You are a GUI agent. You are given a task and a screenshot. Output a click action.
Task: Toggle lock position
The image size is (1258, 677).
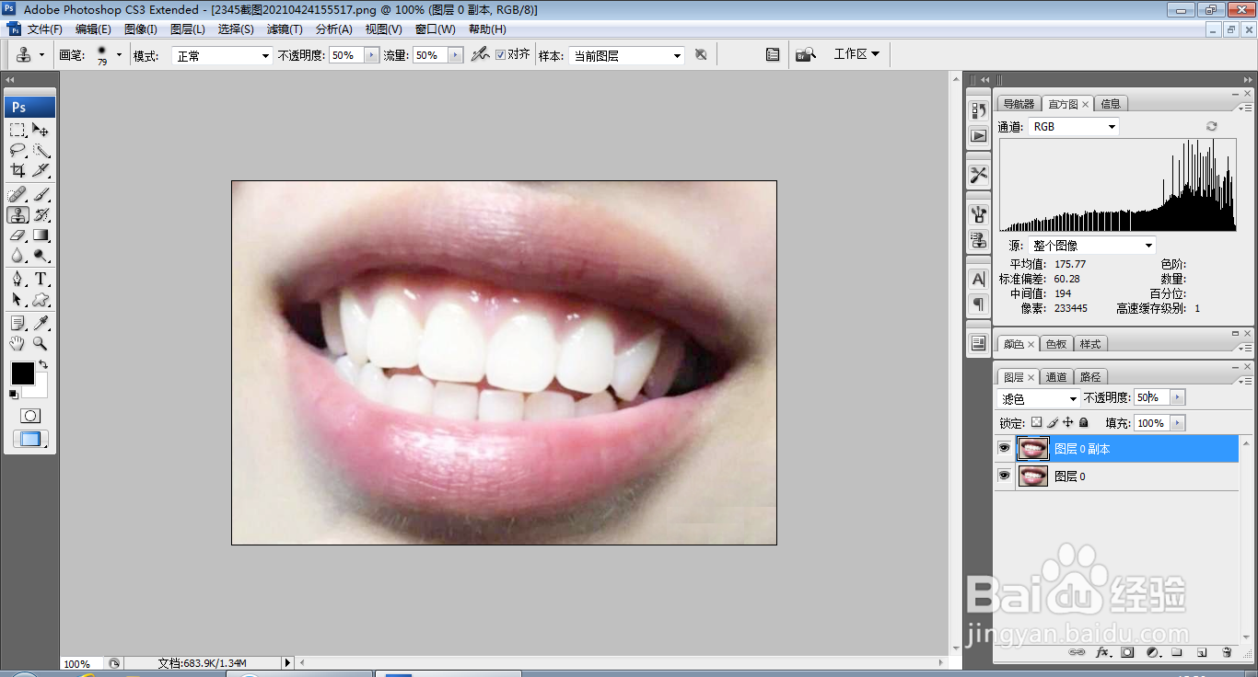click(x=1067, y=422)
